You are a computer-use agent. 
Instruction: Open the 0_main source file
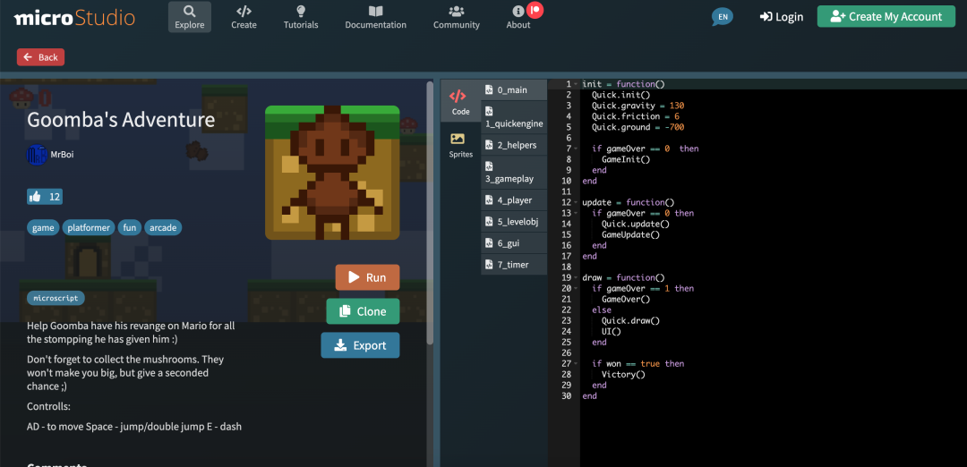[514, 90]
